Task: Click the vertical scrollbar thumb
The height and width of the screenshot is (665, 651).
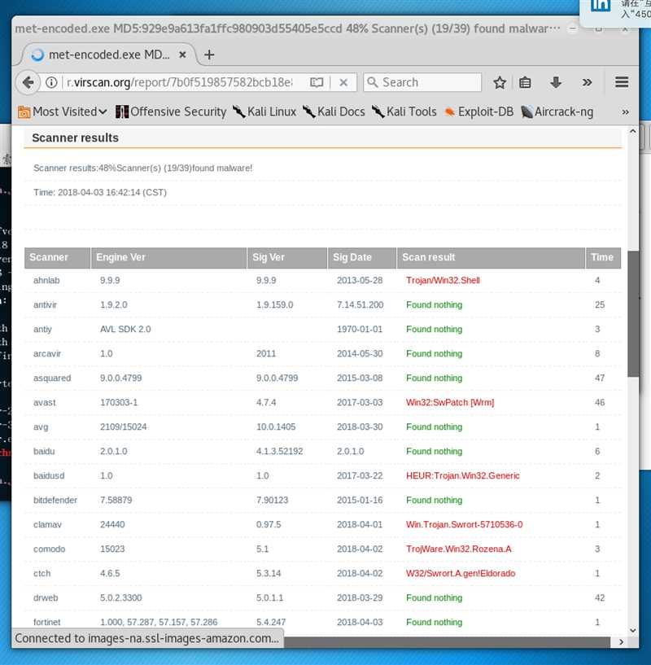Action: click(x=633, y=313)
